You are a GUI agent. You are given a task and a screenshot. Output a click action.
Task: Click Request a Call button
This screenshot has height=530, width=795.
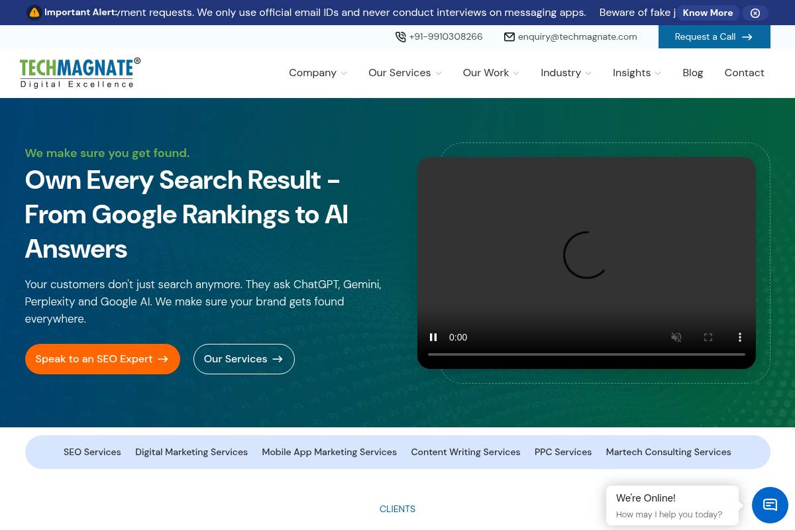coord(714,37)
